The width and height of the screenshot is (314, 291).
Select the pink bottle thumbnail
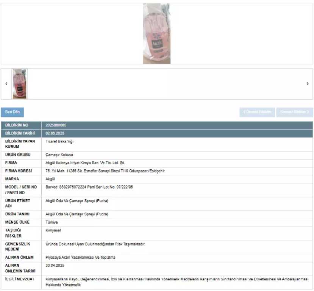click(19, 84)
